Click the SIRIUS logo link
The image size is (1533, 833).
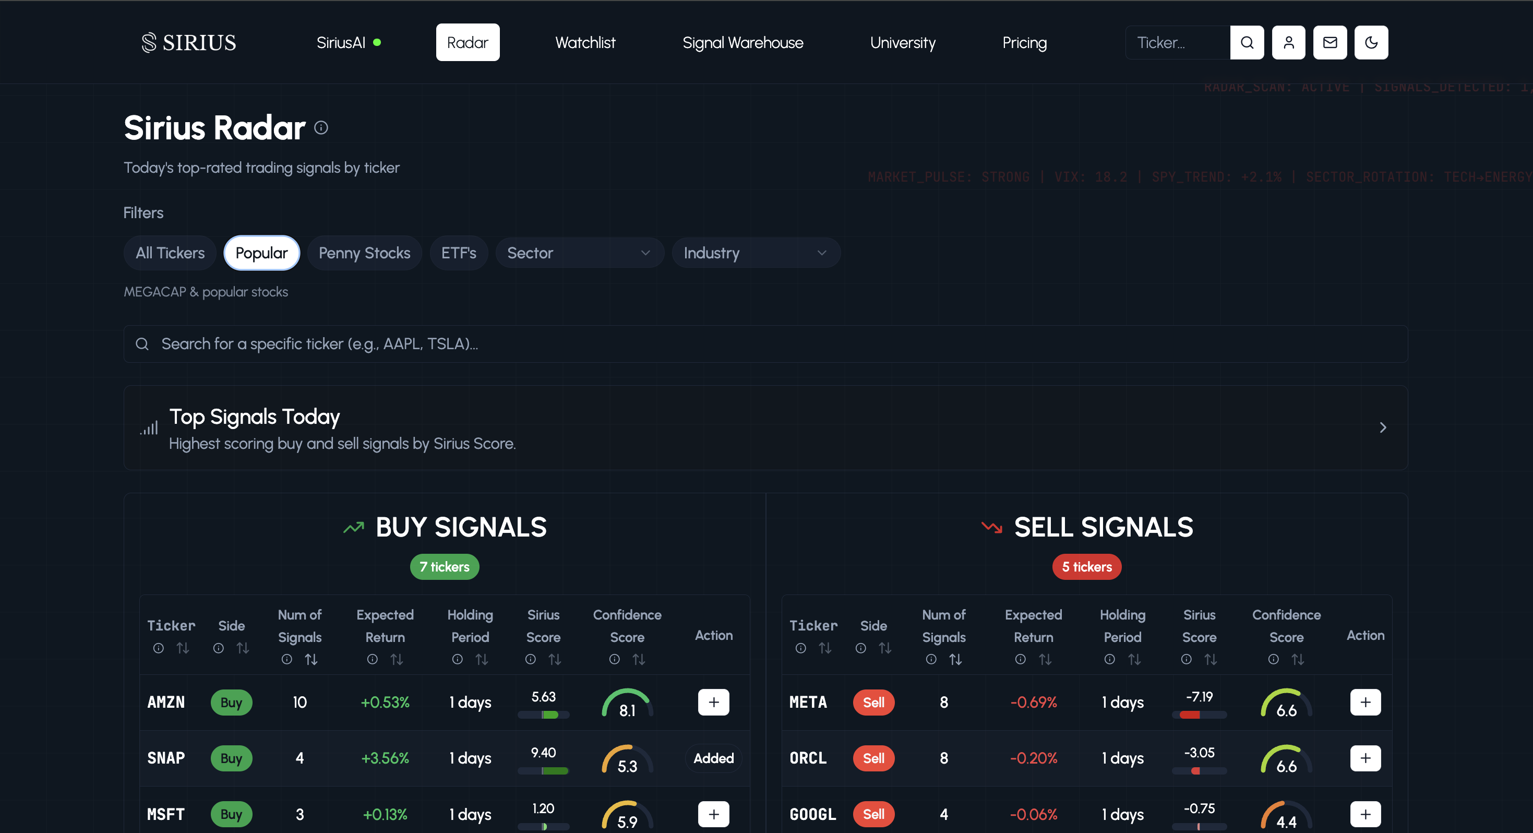189,42
